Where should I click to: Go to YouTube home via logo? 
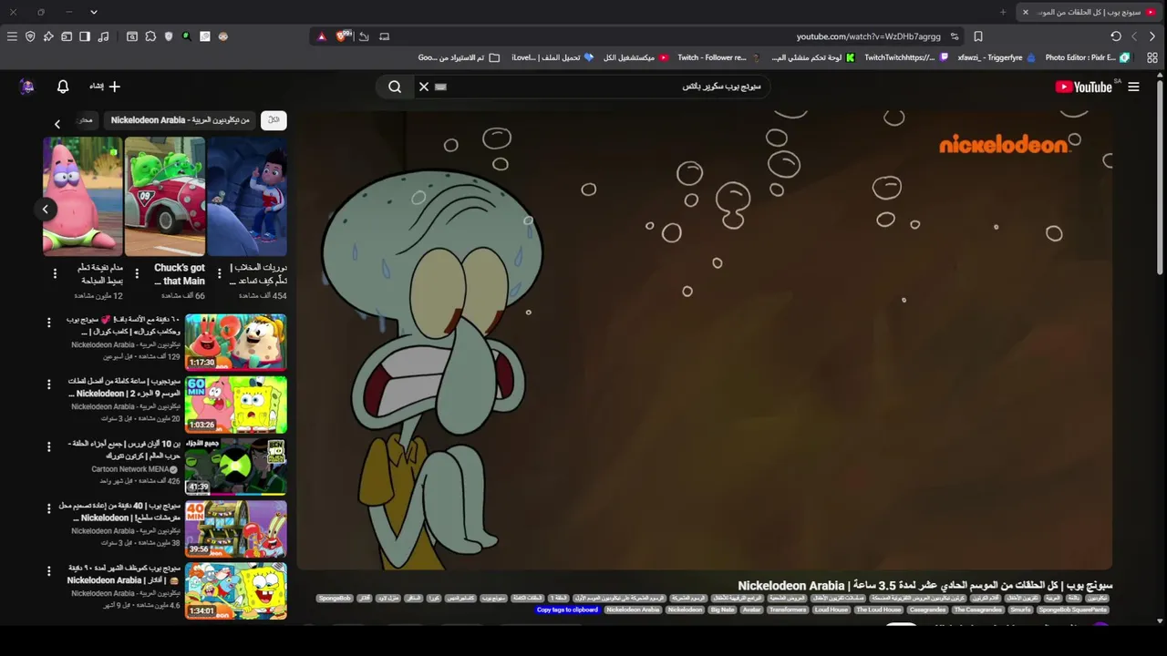1084,87
